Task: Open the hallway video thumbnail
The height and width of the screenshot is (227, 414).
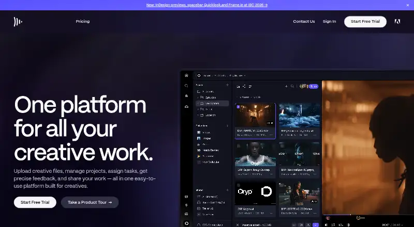Action: pos(255,115)
